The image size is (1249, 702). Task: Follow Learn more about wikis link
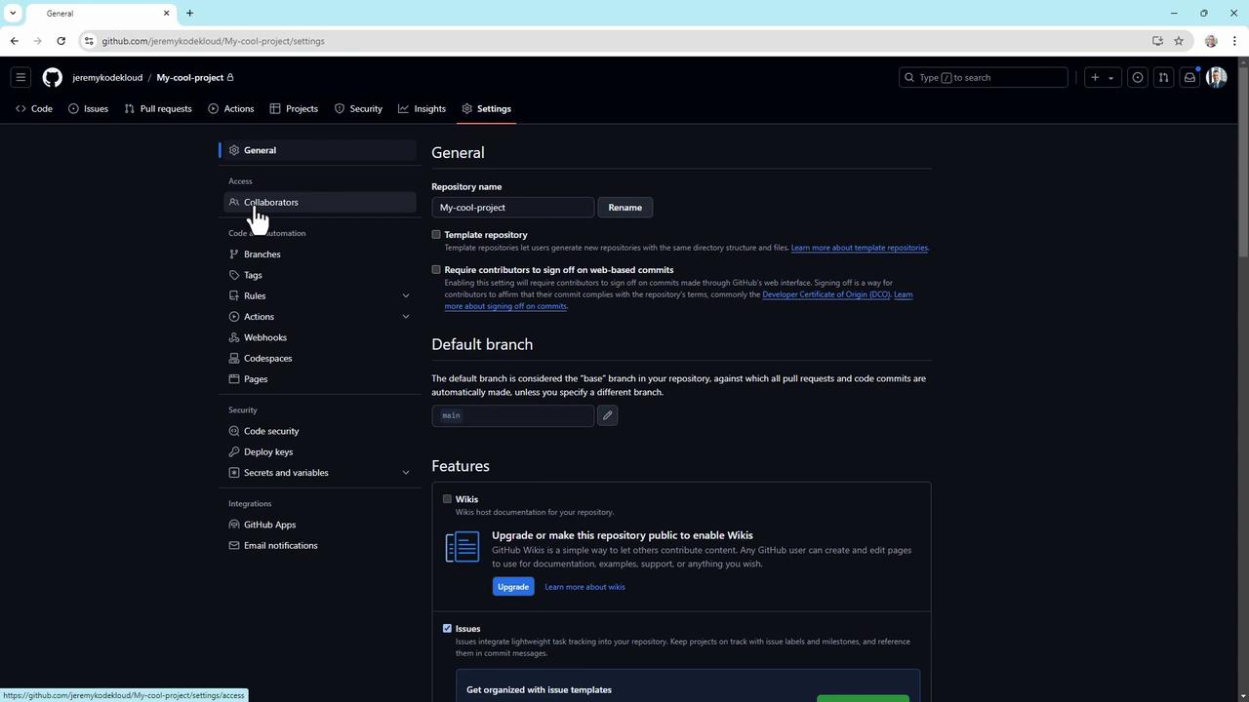click(584, 587)
